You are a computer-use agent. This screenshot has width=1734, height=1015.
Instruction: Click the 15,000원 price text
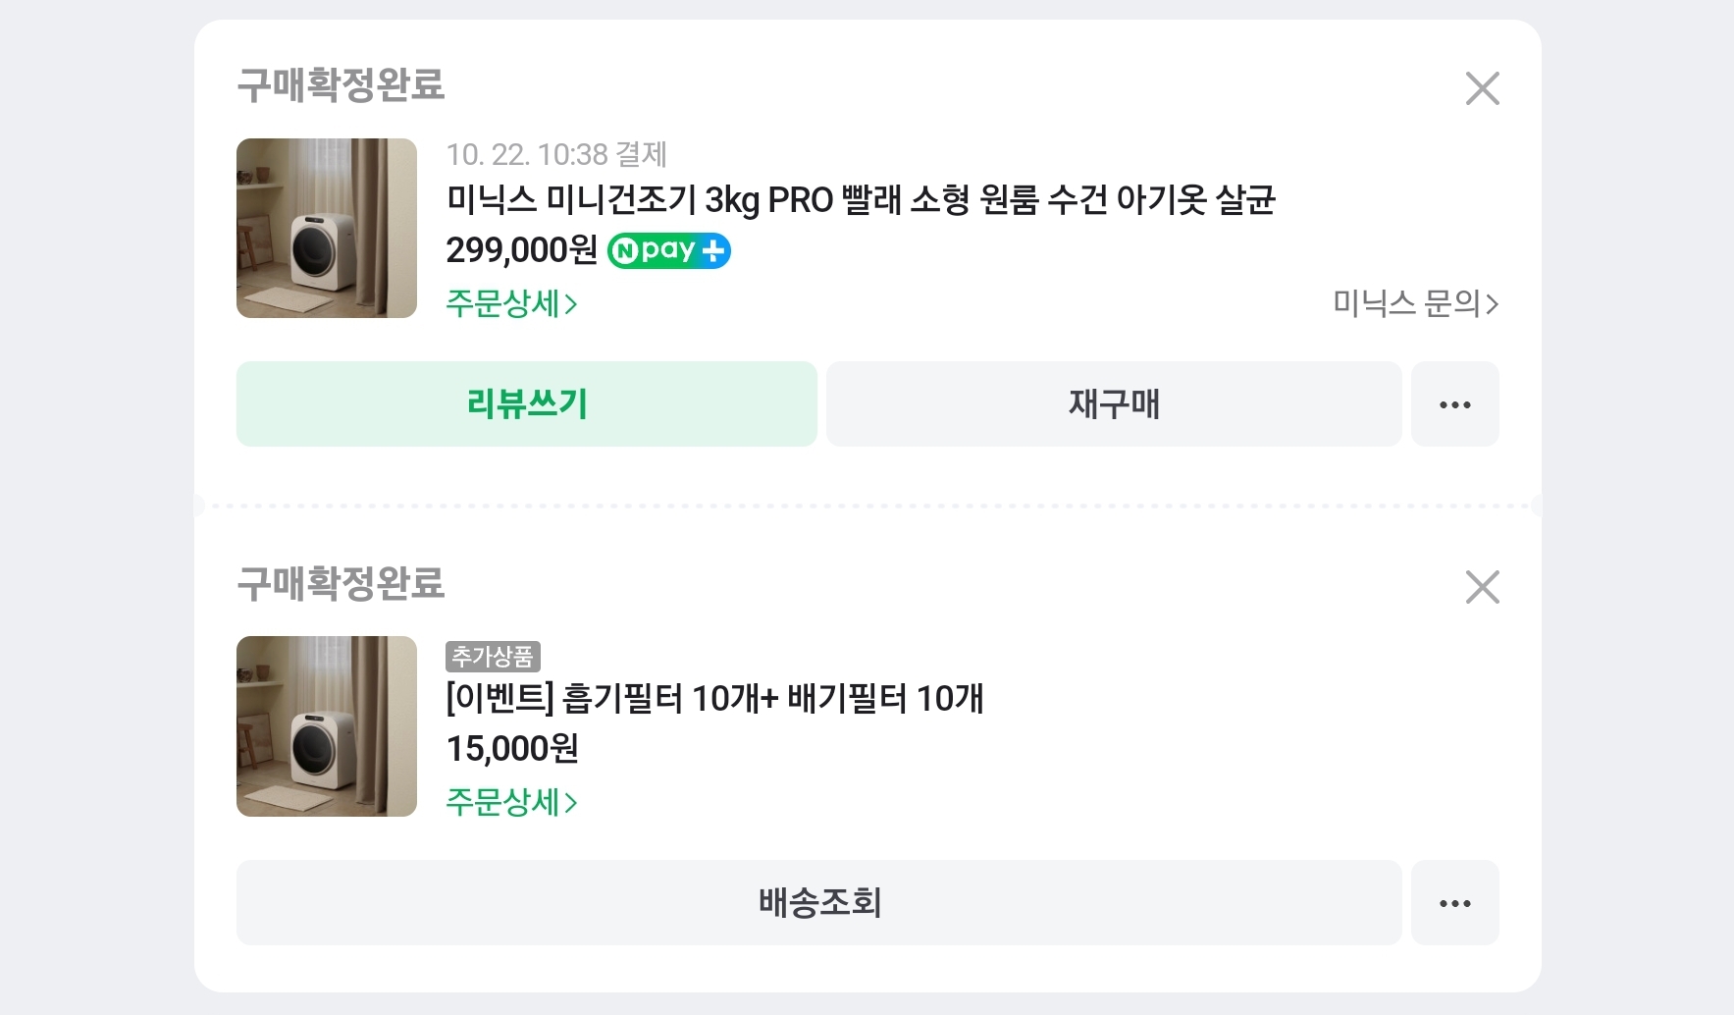tap(512, 749)
